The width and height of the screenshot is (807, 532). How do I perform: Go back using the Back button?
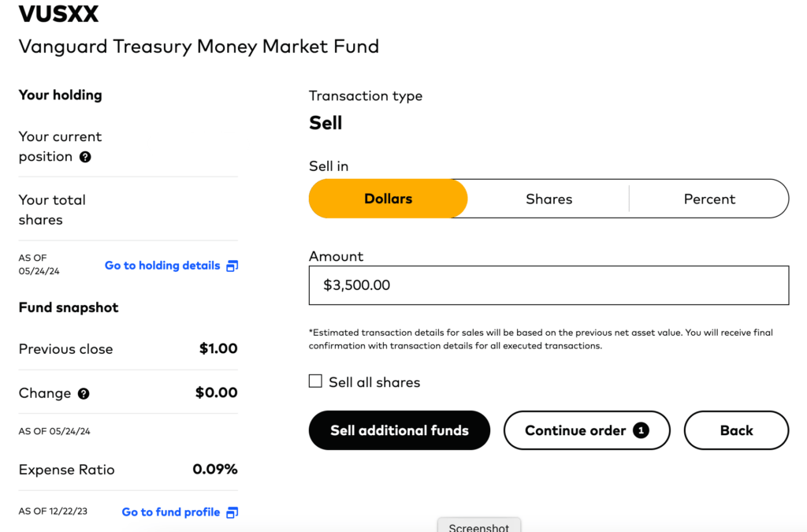point(736,430)
